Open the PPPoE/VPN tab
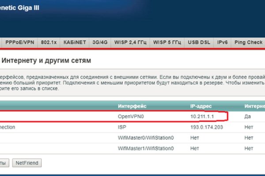Image resolution: width=265 pixels, height=176 pixels. click(x=19, y=43)
